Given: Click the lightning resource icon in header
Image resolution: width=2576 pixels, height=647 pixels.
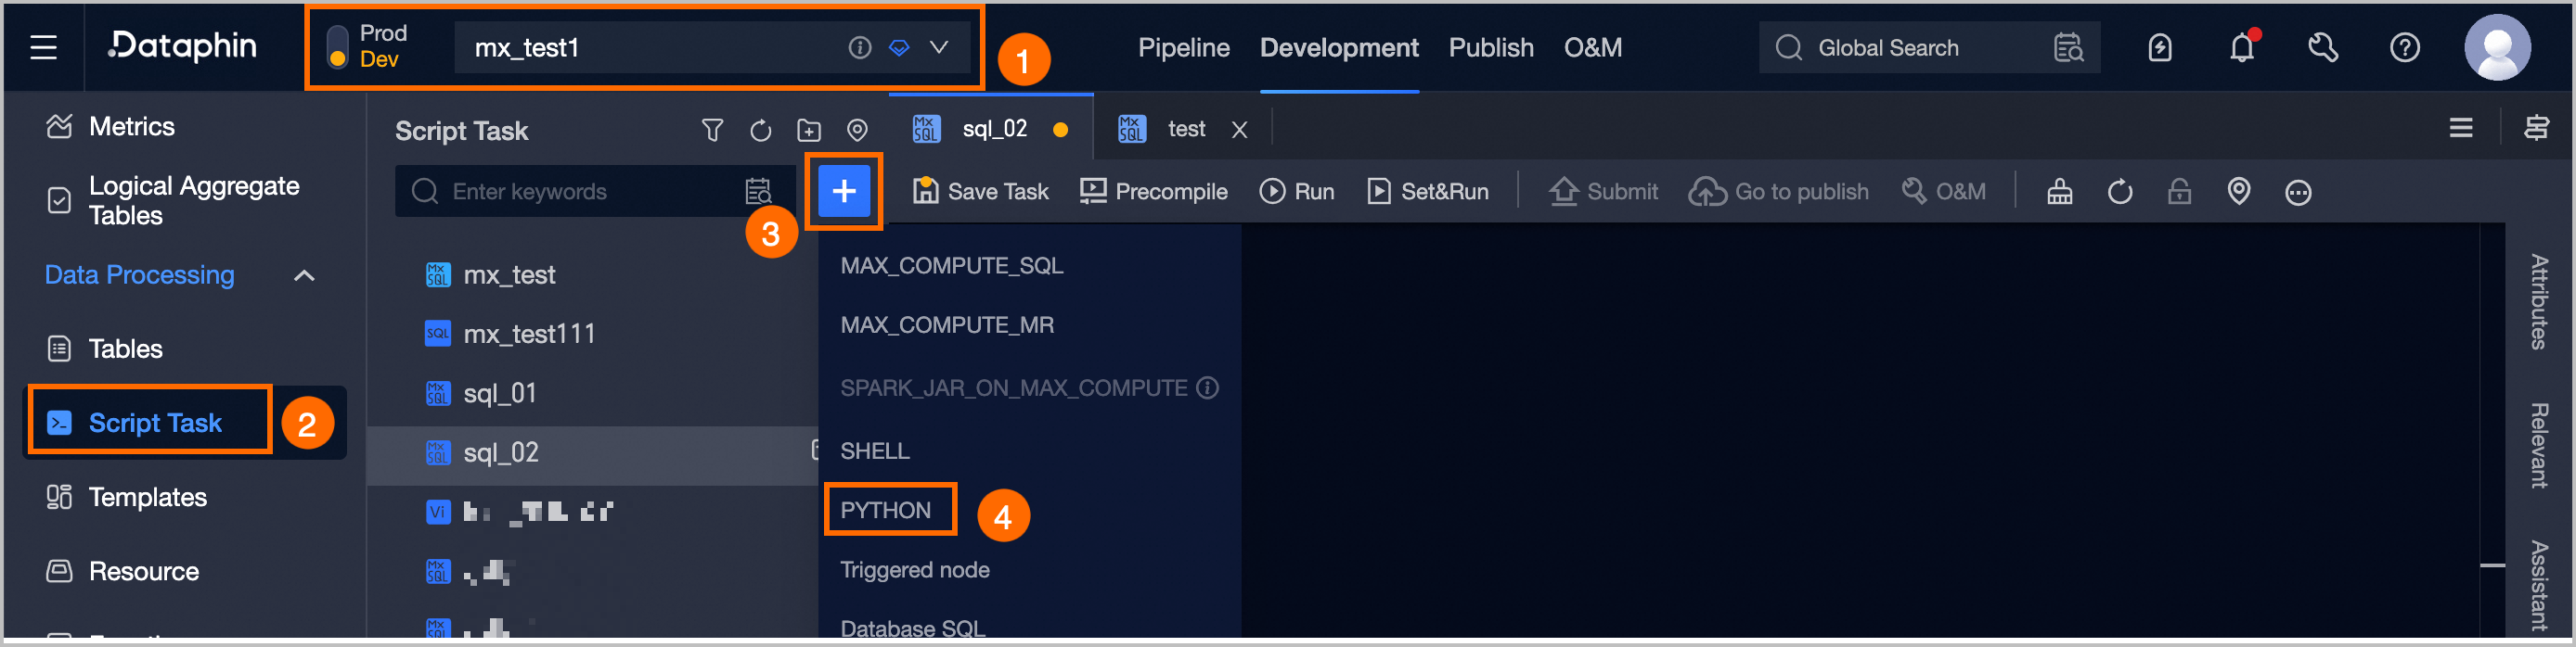Looking at the screenshot, I should (2159, 47).
